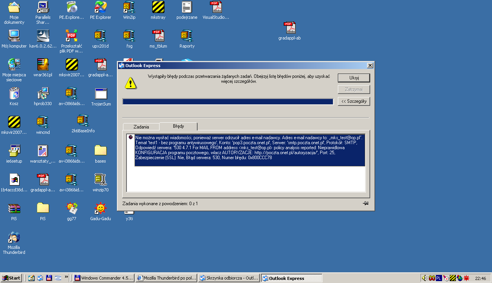Click the first Quick Launch notepad icon
Image resolution: width=492 pixels, height=283 pixels.
(31, 278)
